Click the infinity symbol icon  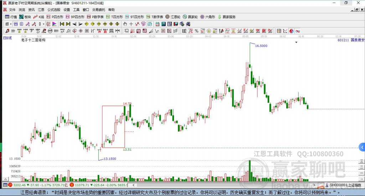pyautogui.click(x=298, y=31)
